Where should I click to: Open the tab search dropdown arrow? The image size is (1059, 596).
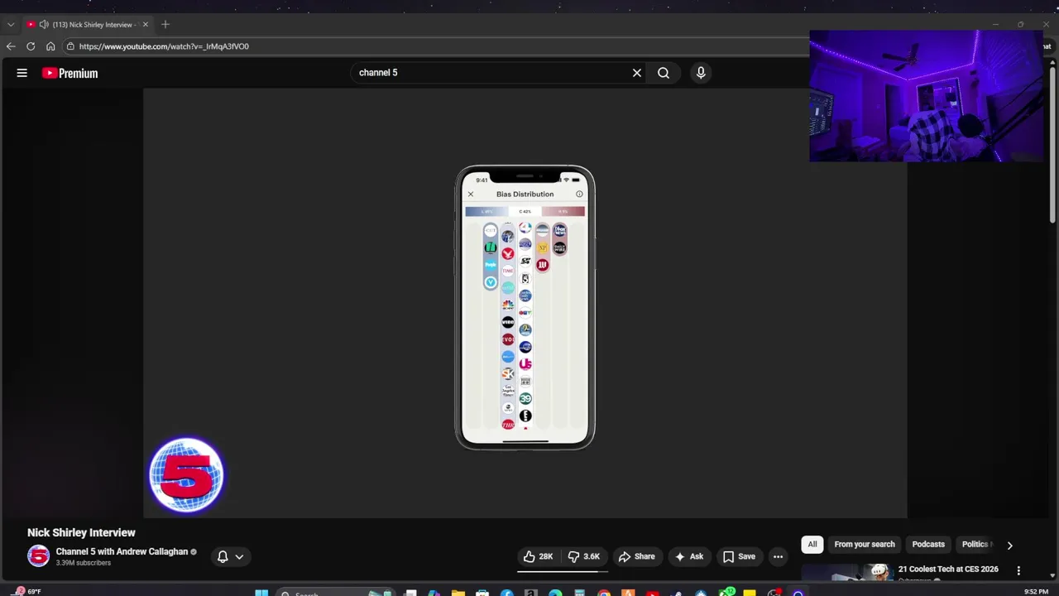pyautogui.click(x=11, y=25)
